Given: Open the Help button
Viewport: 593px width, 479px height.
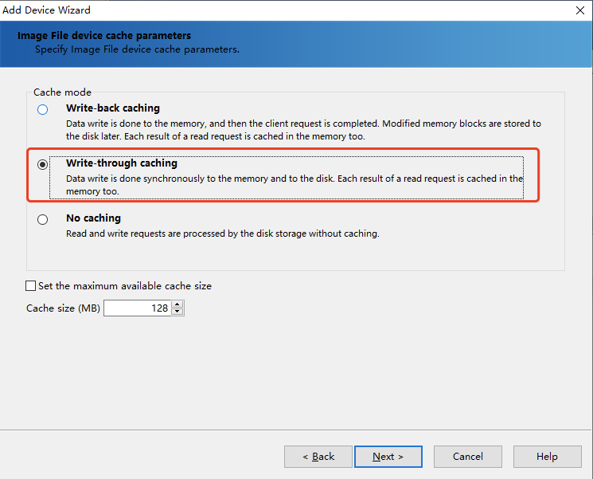Looking at the screenshot, I should pos(548,457).
